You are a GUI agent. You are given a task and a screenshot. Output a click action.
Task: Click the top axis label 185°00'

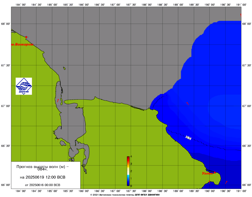tap(52, 5)
